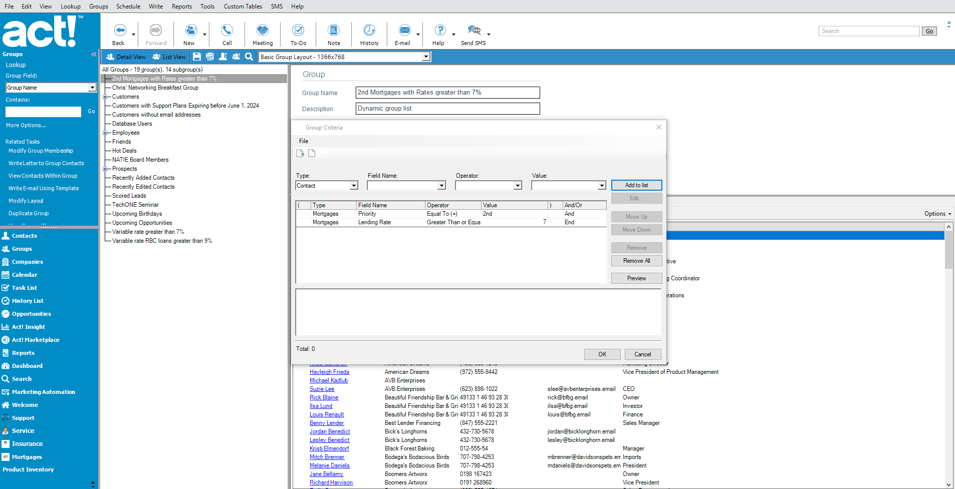Schedule a Meeting via toolbar icon
Viewport: 955px width, 489px height.
point(263,31)
